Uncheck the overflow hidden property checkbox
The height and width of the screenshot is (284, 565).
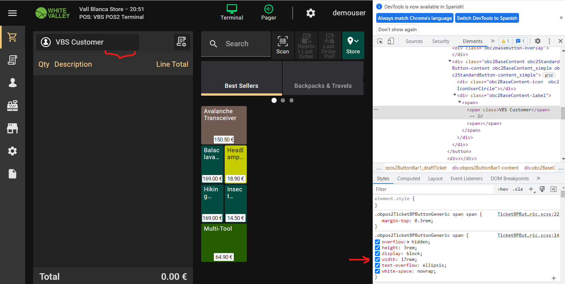[x=377, y=242]
